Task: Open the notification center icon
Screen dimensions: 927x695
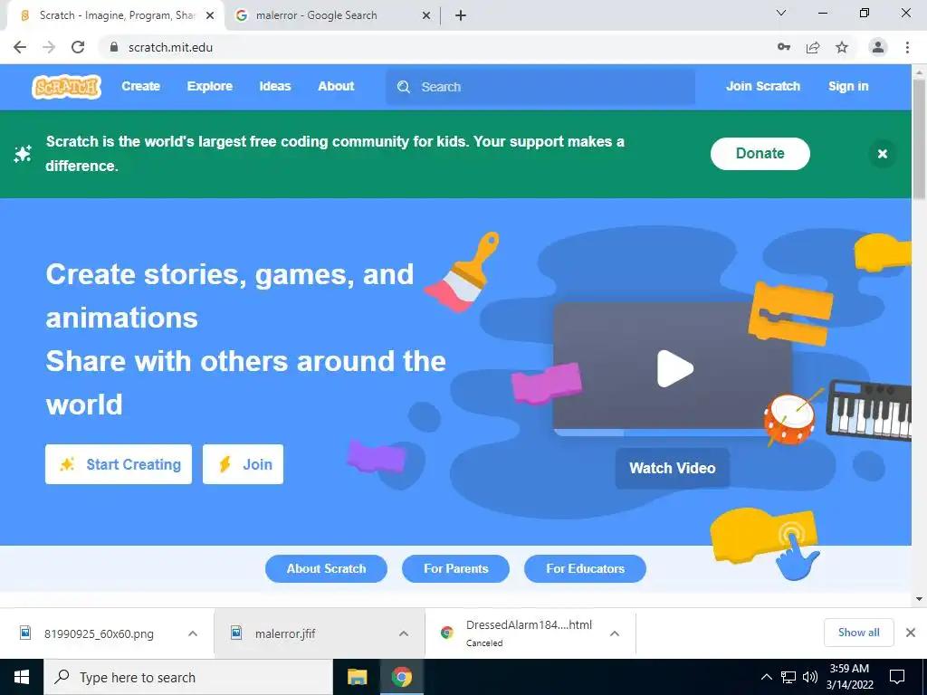Action: (x=897, y=677)
